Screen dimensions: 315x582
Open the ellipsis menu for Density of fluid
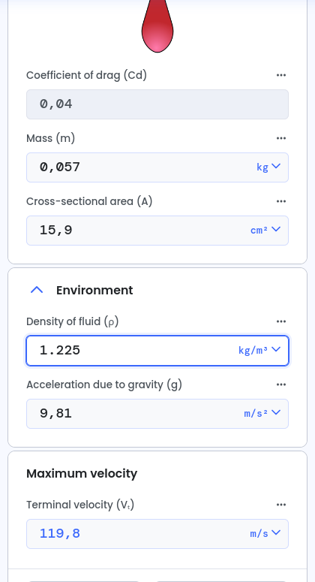[281, 321]
